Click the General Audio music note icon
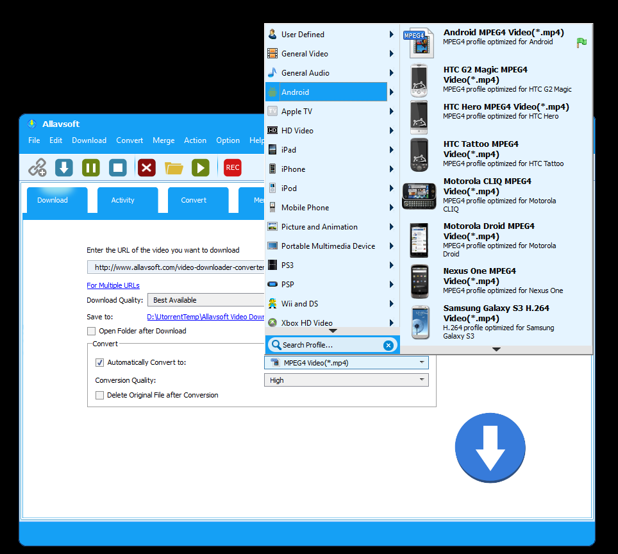618x554 pixels. coord(272,72)
